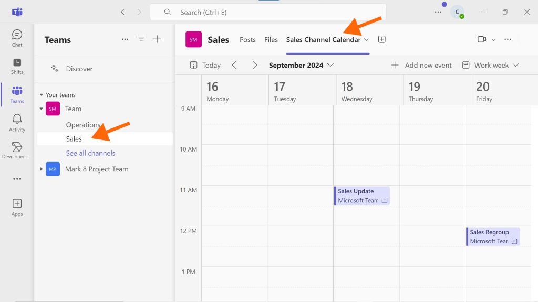Image resolution: width=538 pixels, height=302 pixels.
Task: Open the September 2024 month dropdown
Action: click(x=301, y=65)
